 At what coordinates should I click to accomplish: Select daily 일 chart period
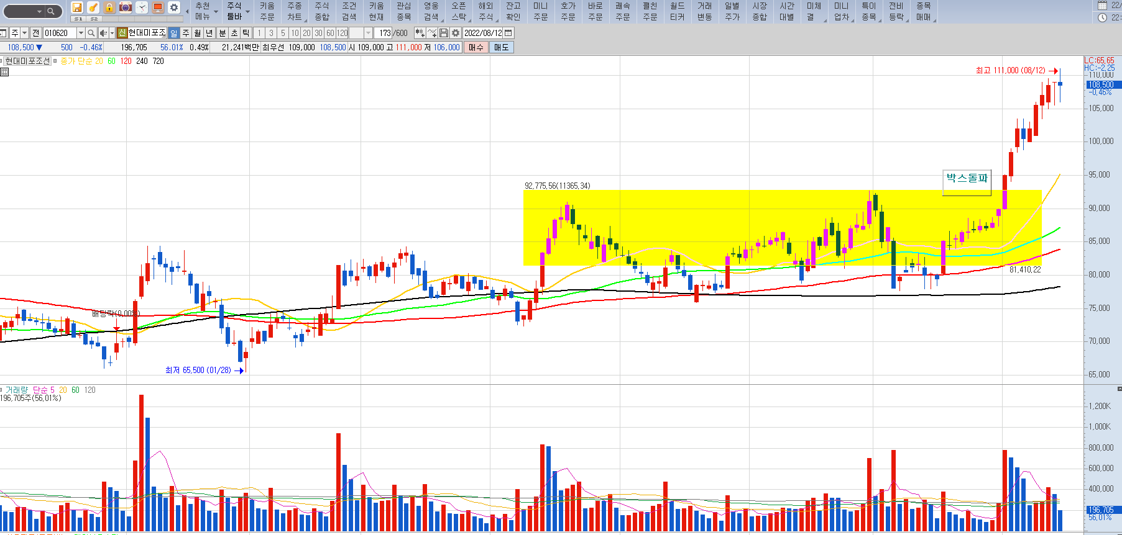[174, 33]
